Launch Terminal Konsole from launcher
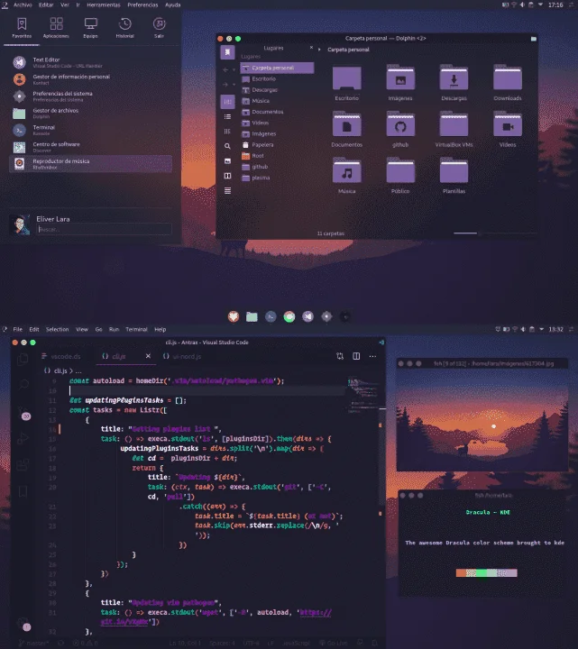Image resolution: width=578 pixels, height=649 pixels. click(90, 131)
